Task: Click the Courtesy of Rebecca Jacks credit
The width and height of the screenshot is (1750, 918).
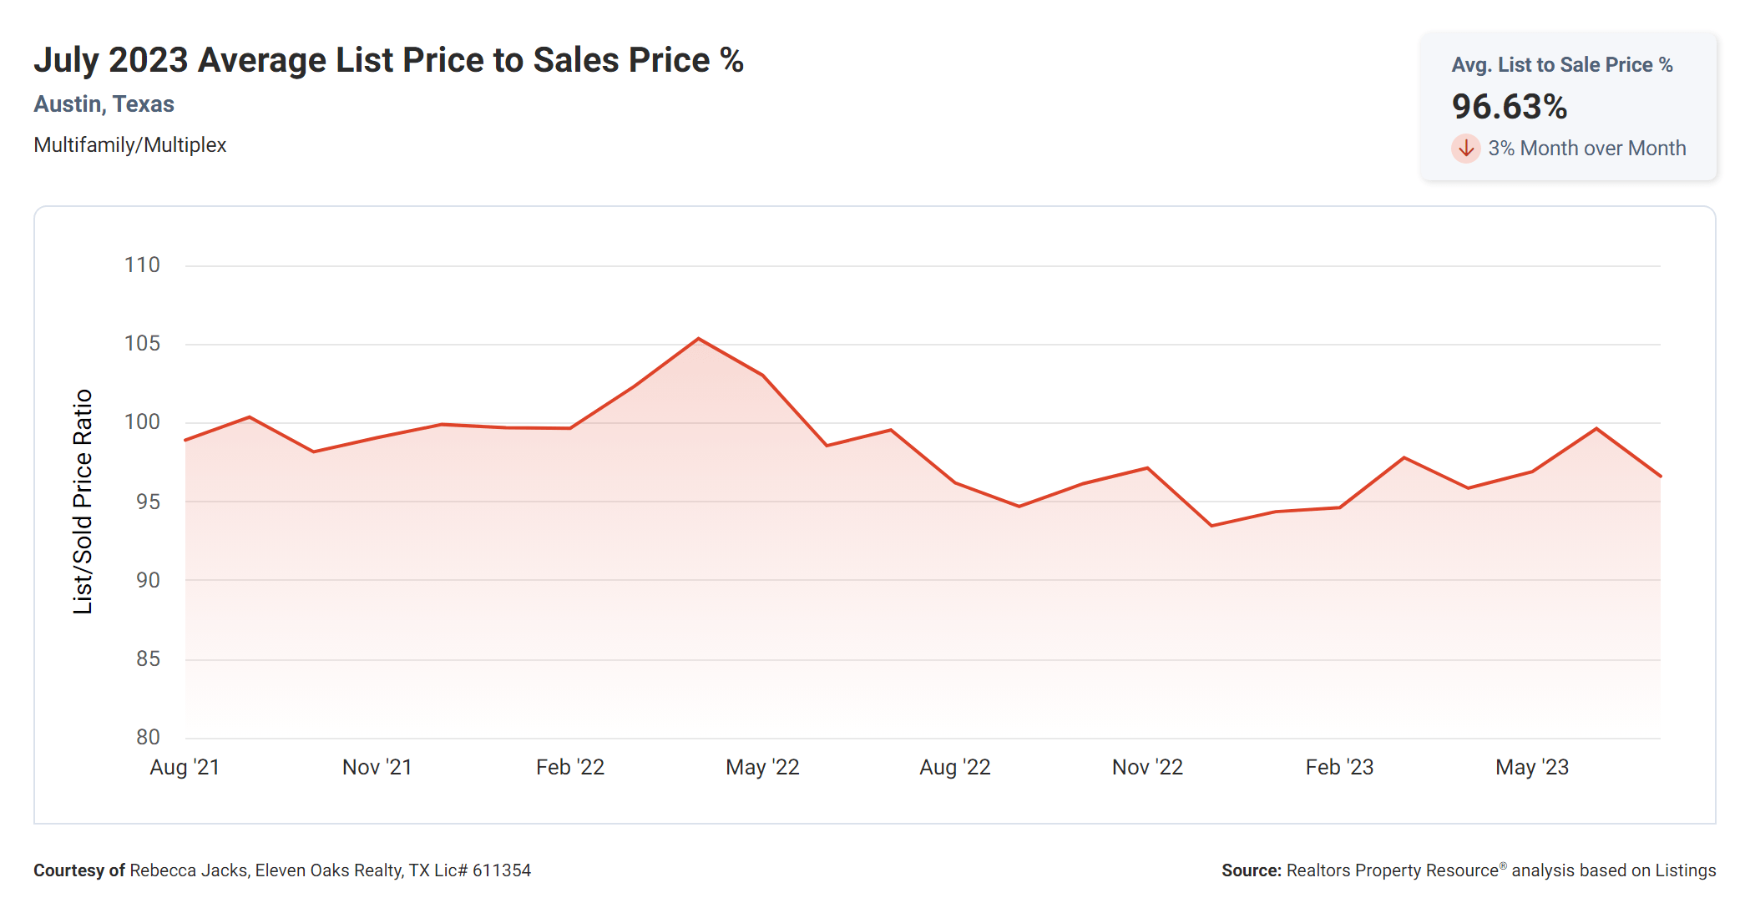Action: [x=282, y=870]
